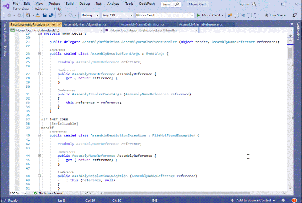Click the Save icon on the toolbar

[44, 15]
